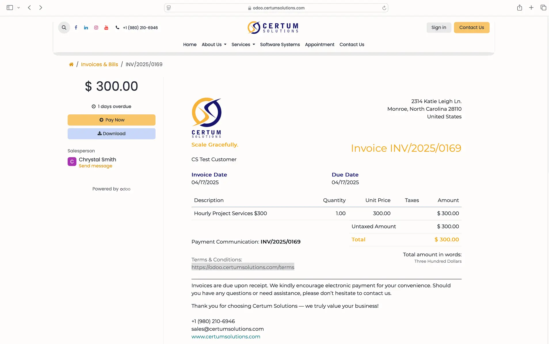Download the invoice with Download button
This screenshot has width=549, height=344.
(x=112, y=134)
